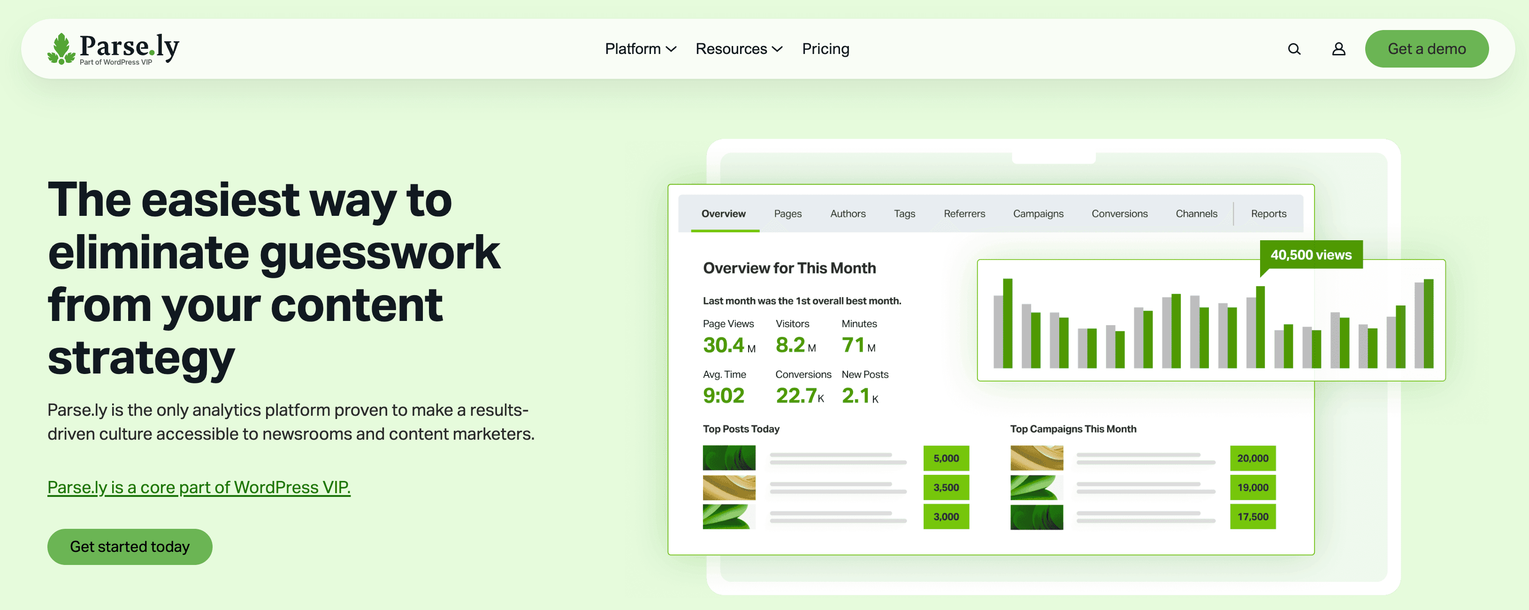The image size is (1529, 610).
Task: Click the 'Last month was the 1st overall best month' text
Action: [802, 301]
